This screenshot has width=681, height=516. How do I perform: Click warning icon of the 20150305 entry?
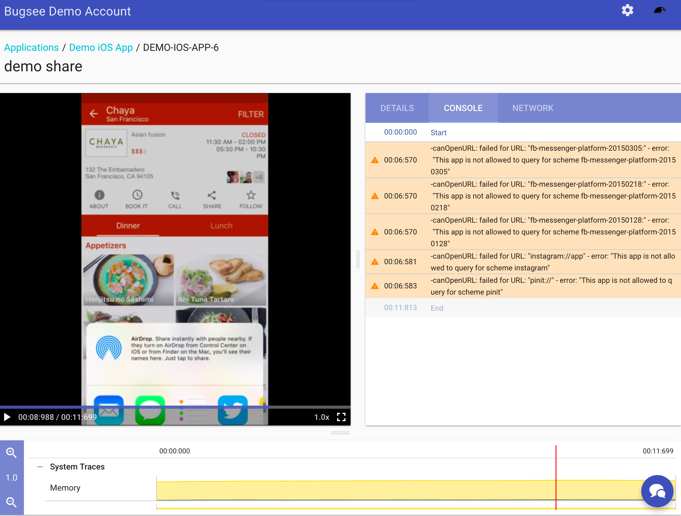click(375, 160)
